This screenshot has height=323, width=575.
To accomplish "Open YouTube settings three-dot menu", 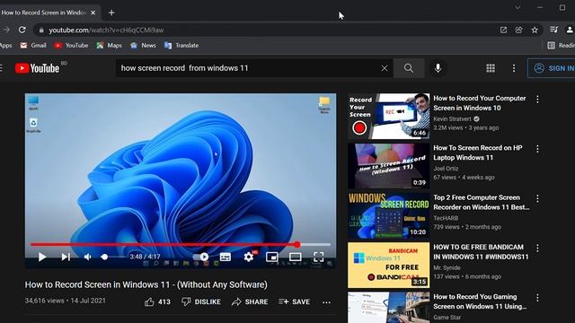I will click(514, 68).
